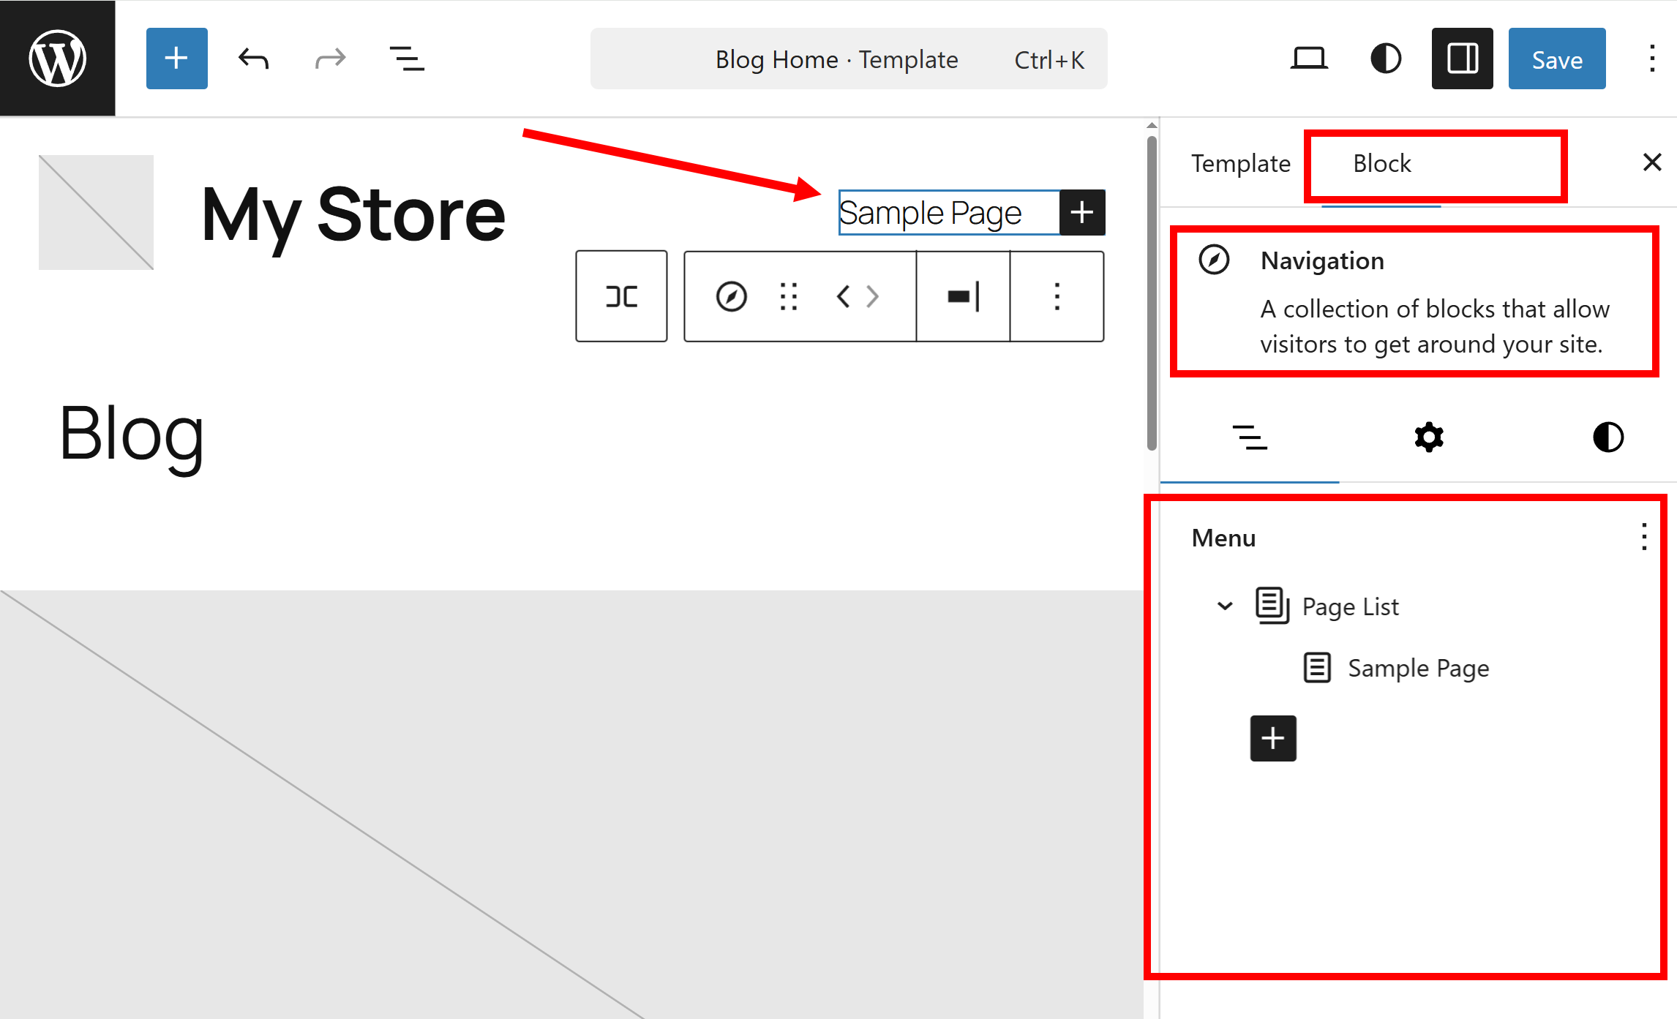This screenshot has width=1677, height=1019.
Task: Open the block inserter plus button
Action: (176, 59)
